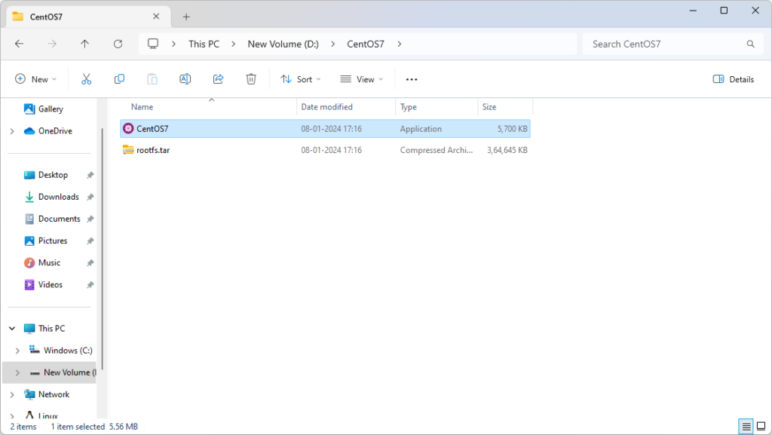Refresh the current folder
Image resolution: width=772 pixels, height=435 pixels.
118,44
